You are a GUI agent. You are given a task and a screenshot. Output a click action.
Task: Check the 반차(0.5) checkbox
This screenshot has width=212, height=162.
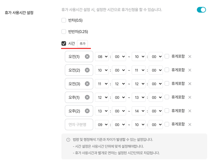(x=64, y=20)
